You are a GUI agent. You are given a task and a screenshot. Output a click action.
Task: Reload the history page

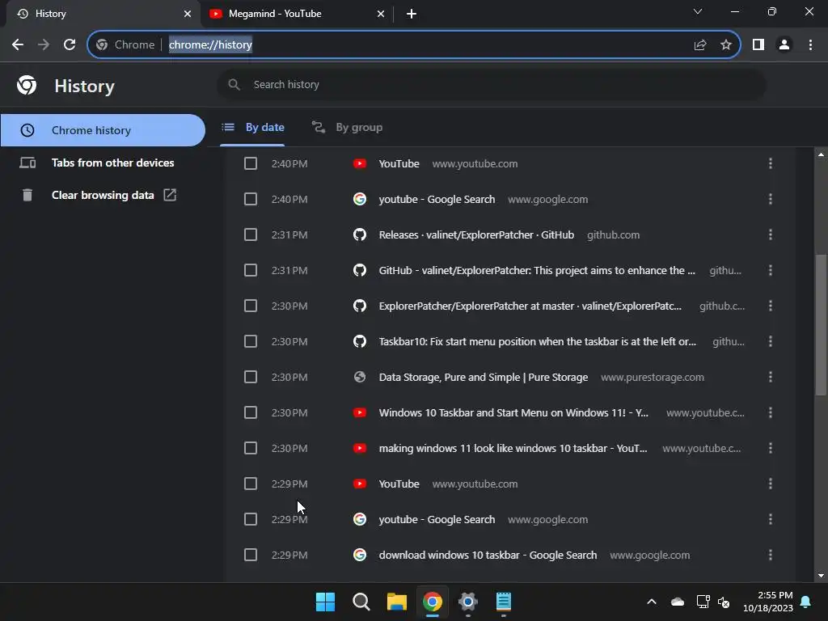coord(70,45)
